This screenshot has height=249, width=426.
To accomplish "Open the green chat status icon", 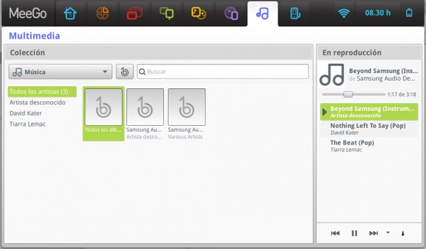I will point(167,14).
